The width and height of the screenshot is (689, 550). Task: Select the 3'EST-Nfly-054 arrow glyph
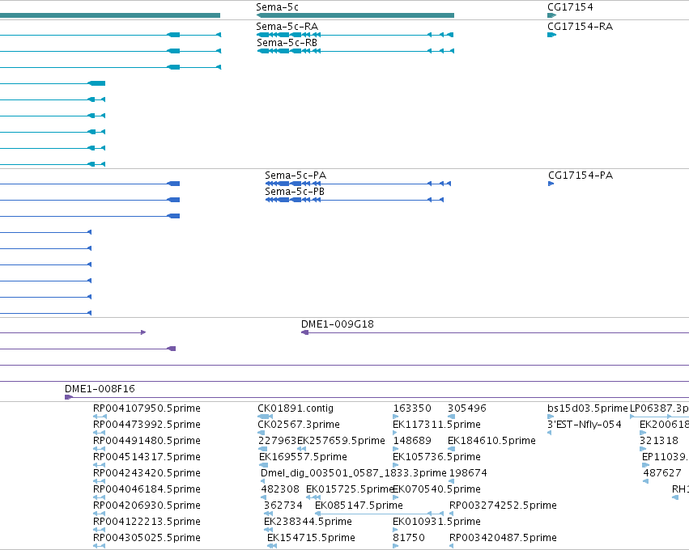coord(549,433)
